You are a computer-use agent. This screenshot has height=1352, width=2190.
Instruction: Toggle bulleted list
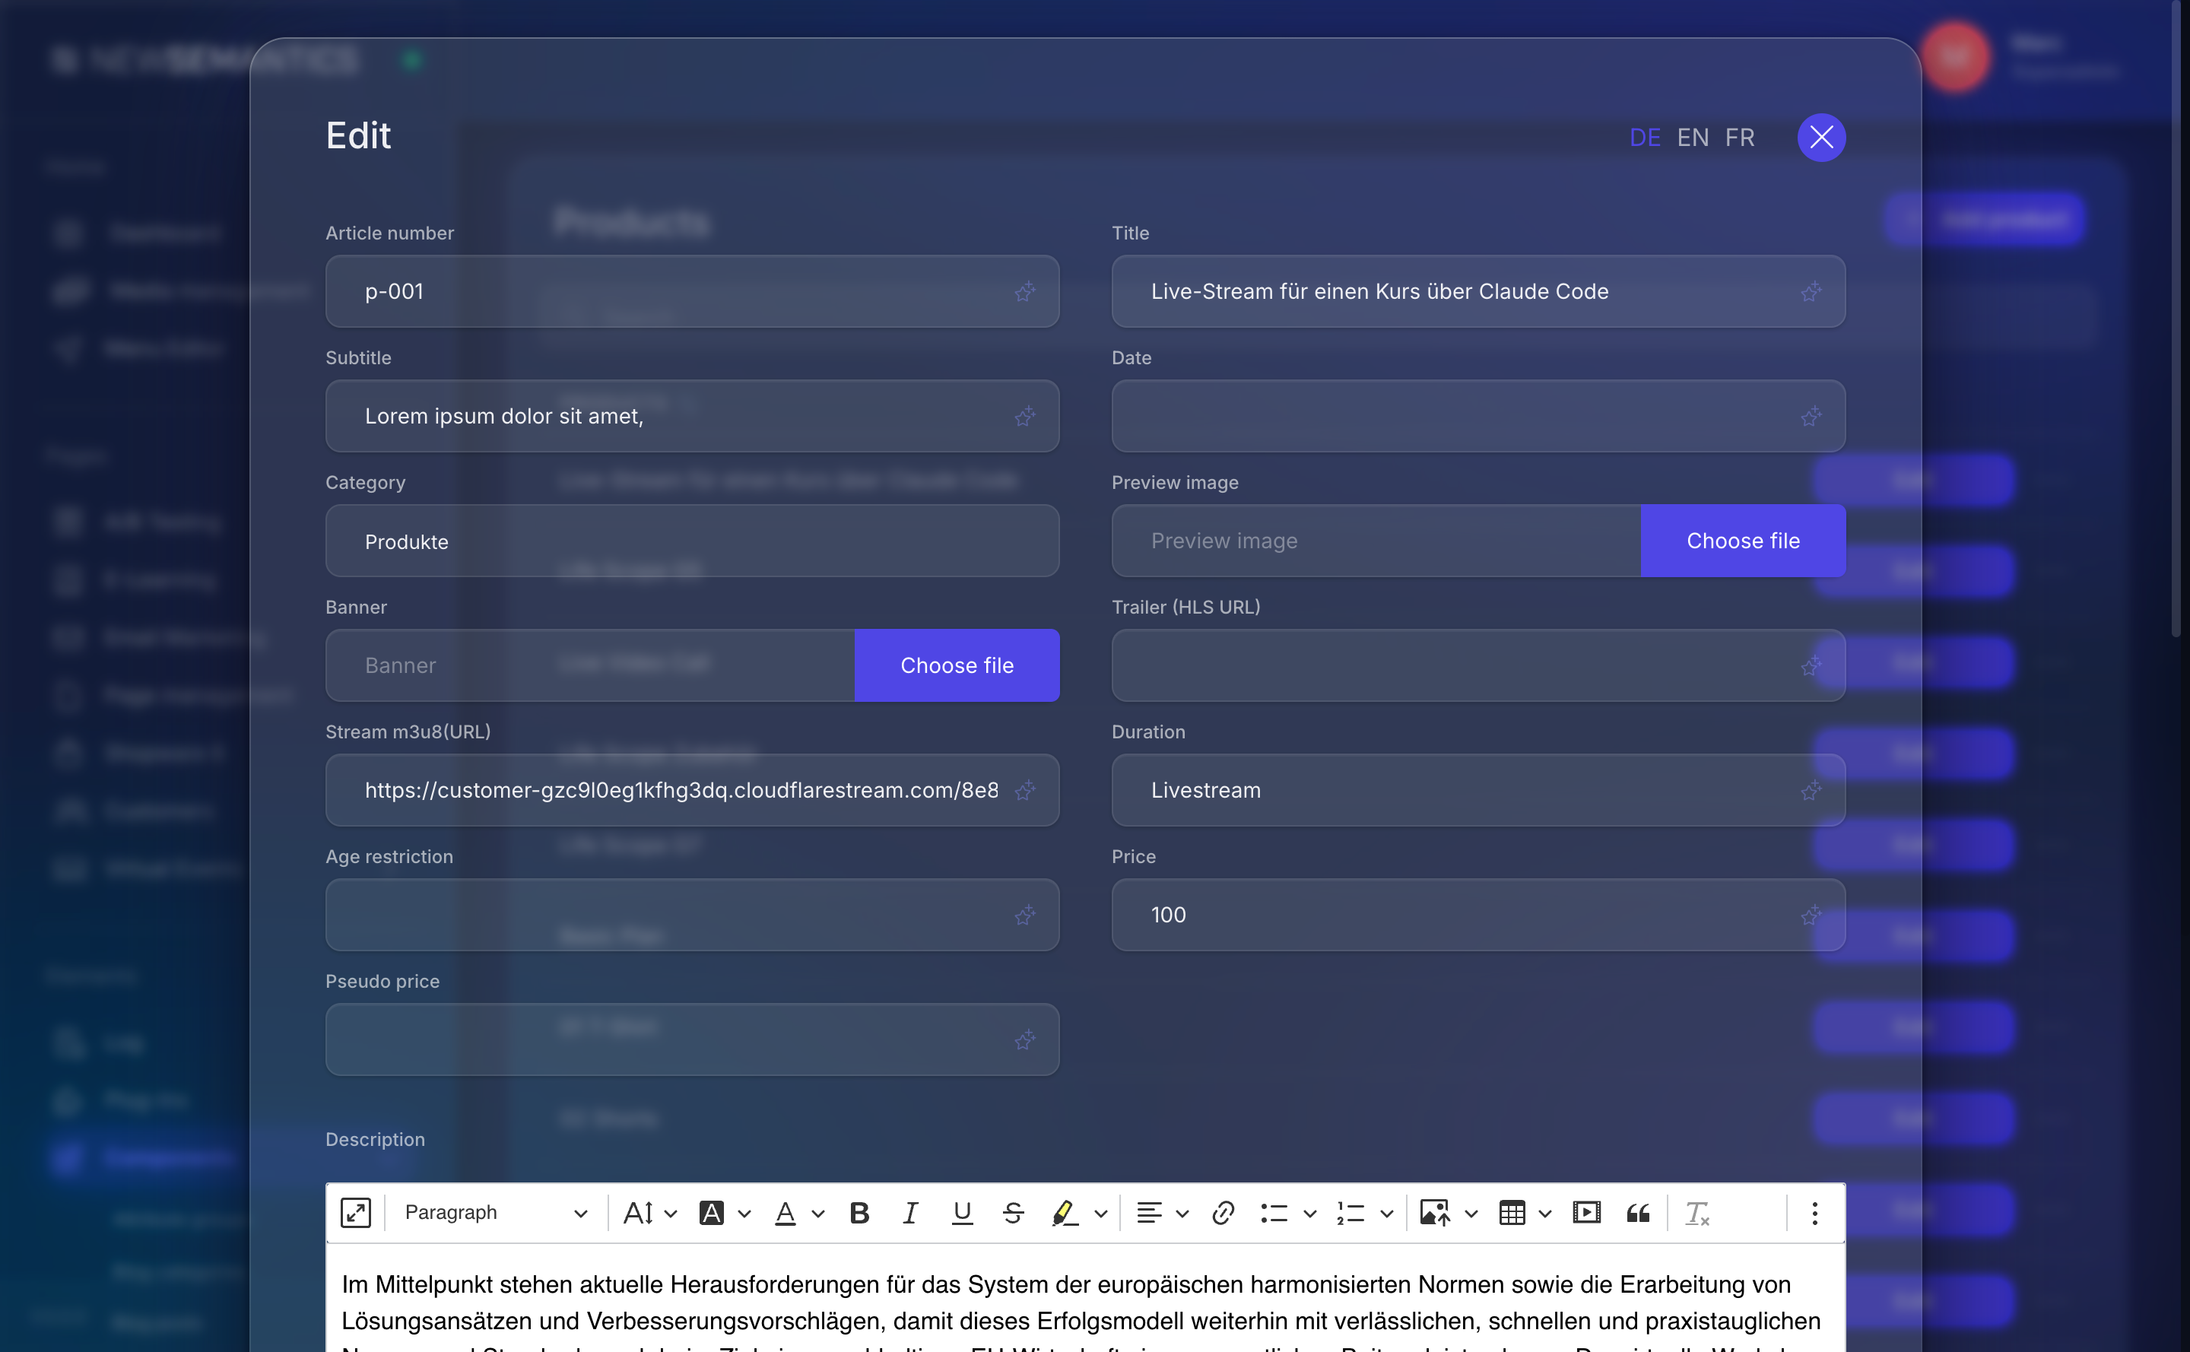[x=1274, y=1213]
